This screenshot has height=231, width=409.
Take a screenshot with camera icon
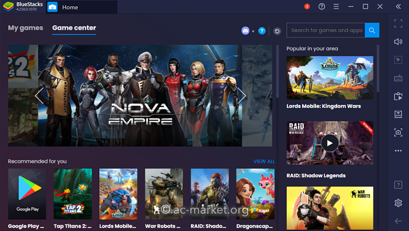(x=398, y=132)
